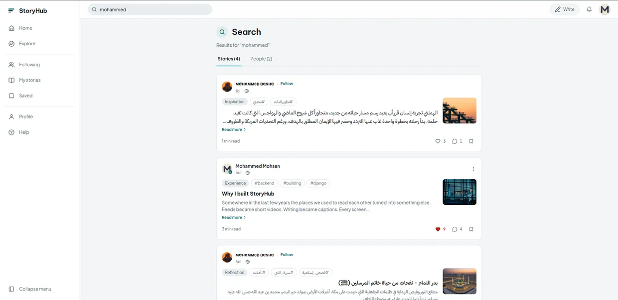Click the last hashtag on third story

coord(316,273)
